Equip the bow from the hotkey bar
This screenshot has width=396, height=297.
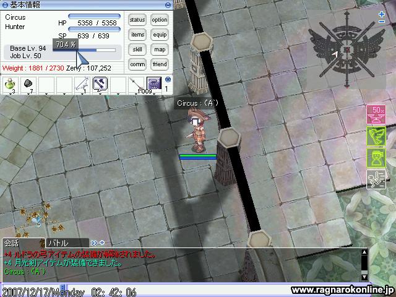tap(82, 84)
